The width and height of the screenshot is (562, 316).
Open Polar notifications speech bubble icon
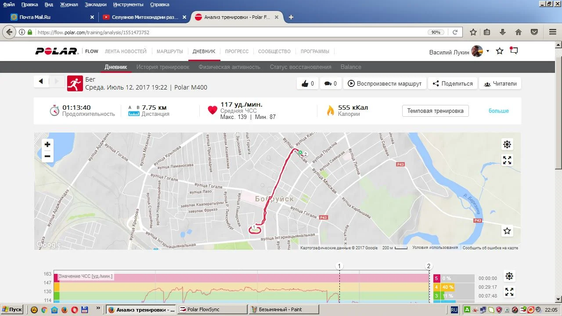click(x=514, y=50)
